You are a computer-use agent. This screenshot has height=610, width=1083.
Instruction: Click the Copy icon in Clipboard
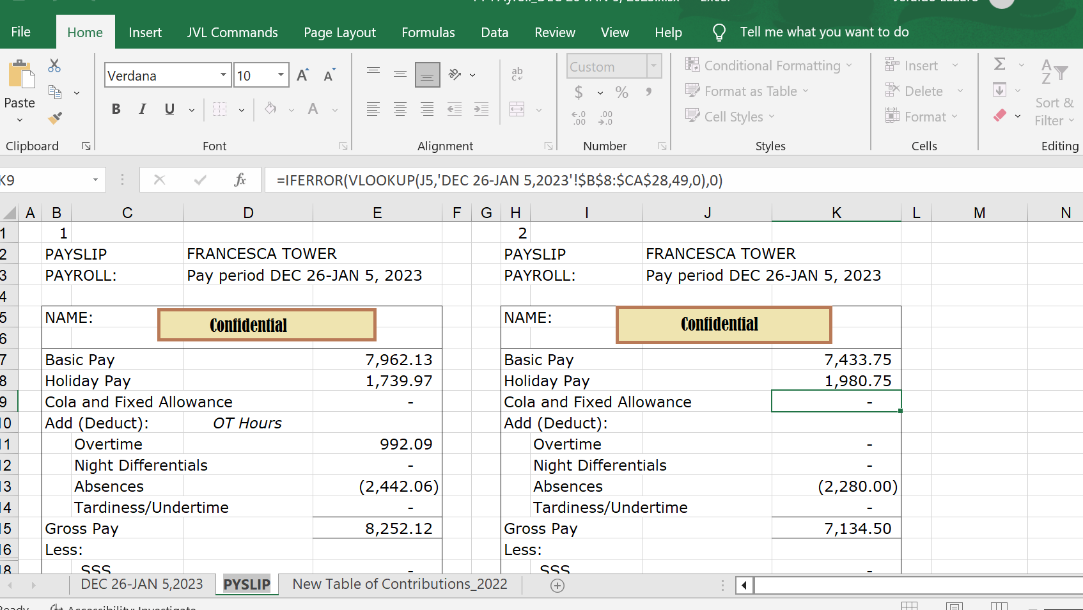(56, 92)
